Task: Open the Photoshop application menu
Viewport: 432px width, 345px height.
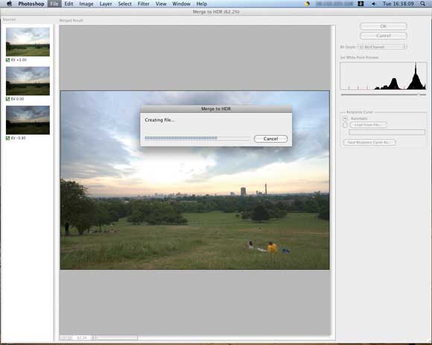Action: tap(31, 4)
